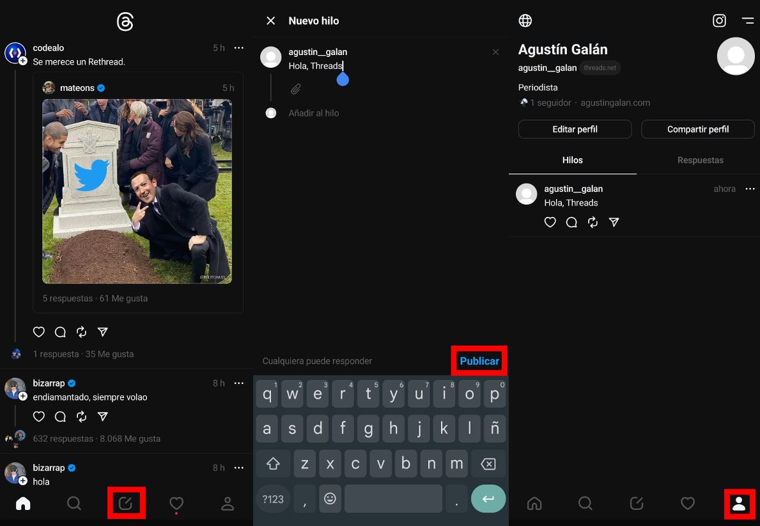Viewport: 760px width, 526px height.
Task: Repost bizarrap's 'endiamantado, siempre volao' post
Action: pos(81,417)
